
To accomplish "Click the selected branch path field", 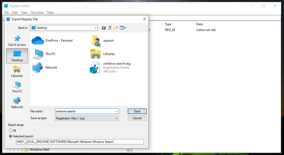I will pos(80,142).
